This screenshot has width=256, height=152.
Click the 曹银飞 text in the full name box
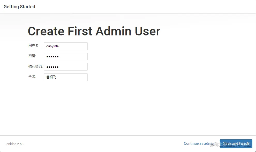coord(51,77)
